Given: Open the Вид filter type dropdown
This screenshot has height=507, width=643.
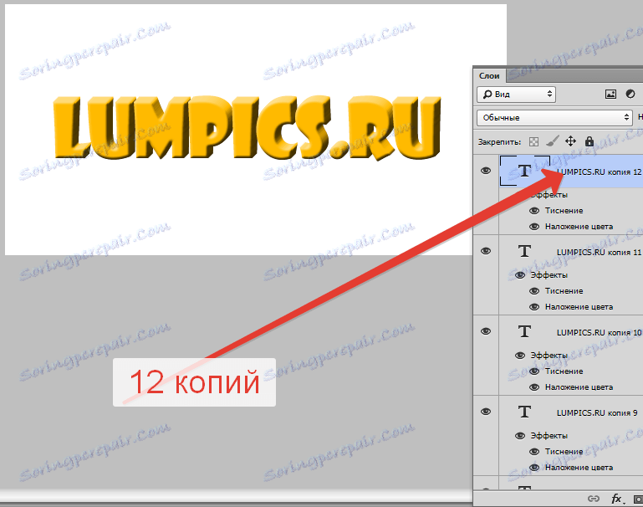Looking at the screenshot, I should tap(516, 95).
